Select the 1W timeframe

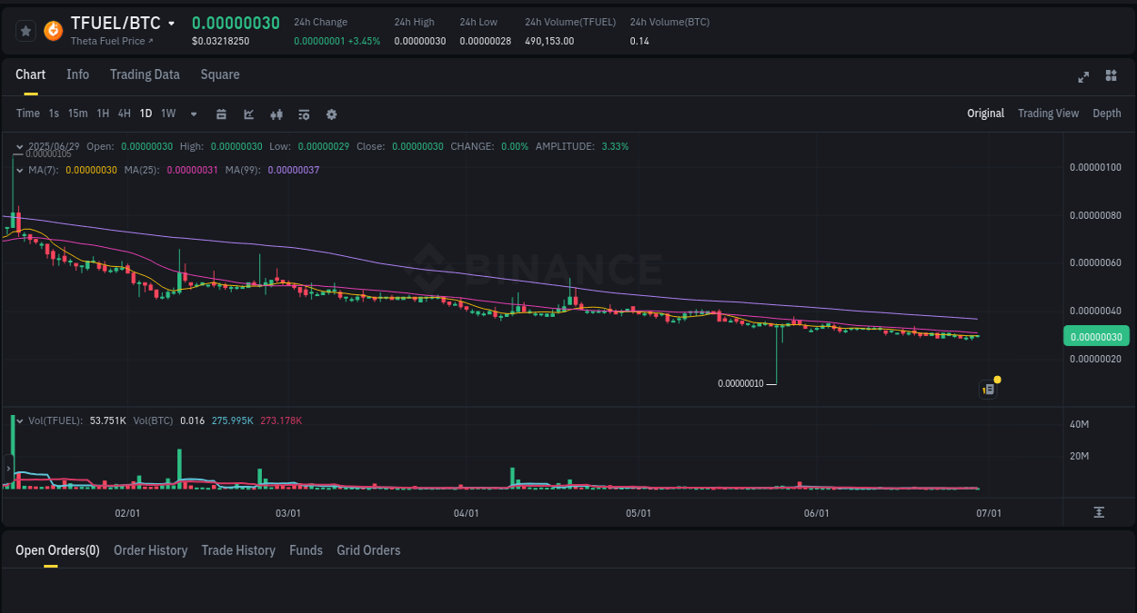pyautogui.click(x=167, y=114)
